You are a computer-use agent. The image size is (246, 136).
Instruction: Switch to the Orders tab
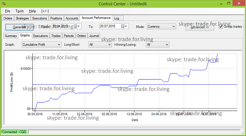coord(8,18)
